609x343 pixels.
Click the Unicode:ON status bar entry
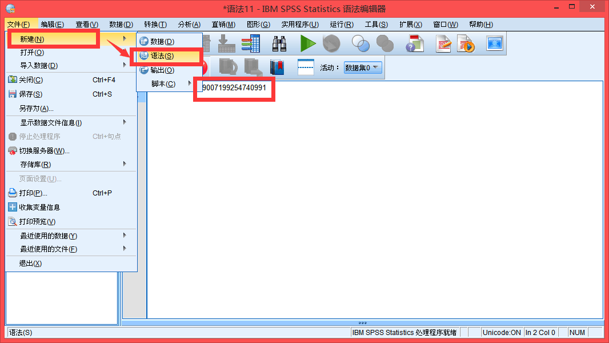[502, 333]
